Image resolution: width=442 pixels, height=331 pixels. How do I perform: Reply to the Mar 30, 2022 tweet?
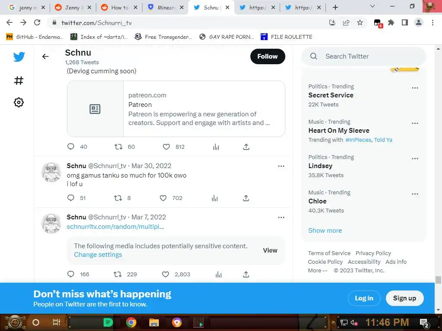coord(71,198)
